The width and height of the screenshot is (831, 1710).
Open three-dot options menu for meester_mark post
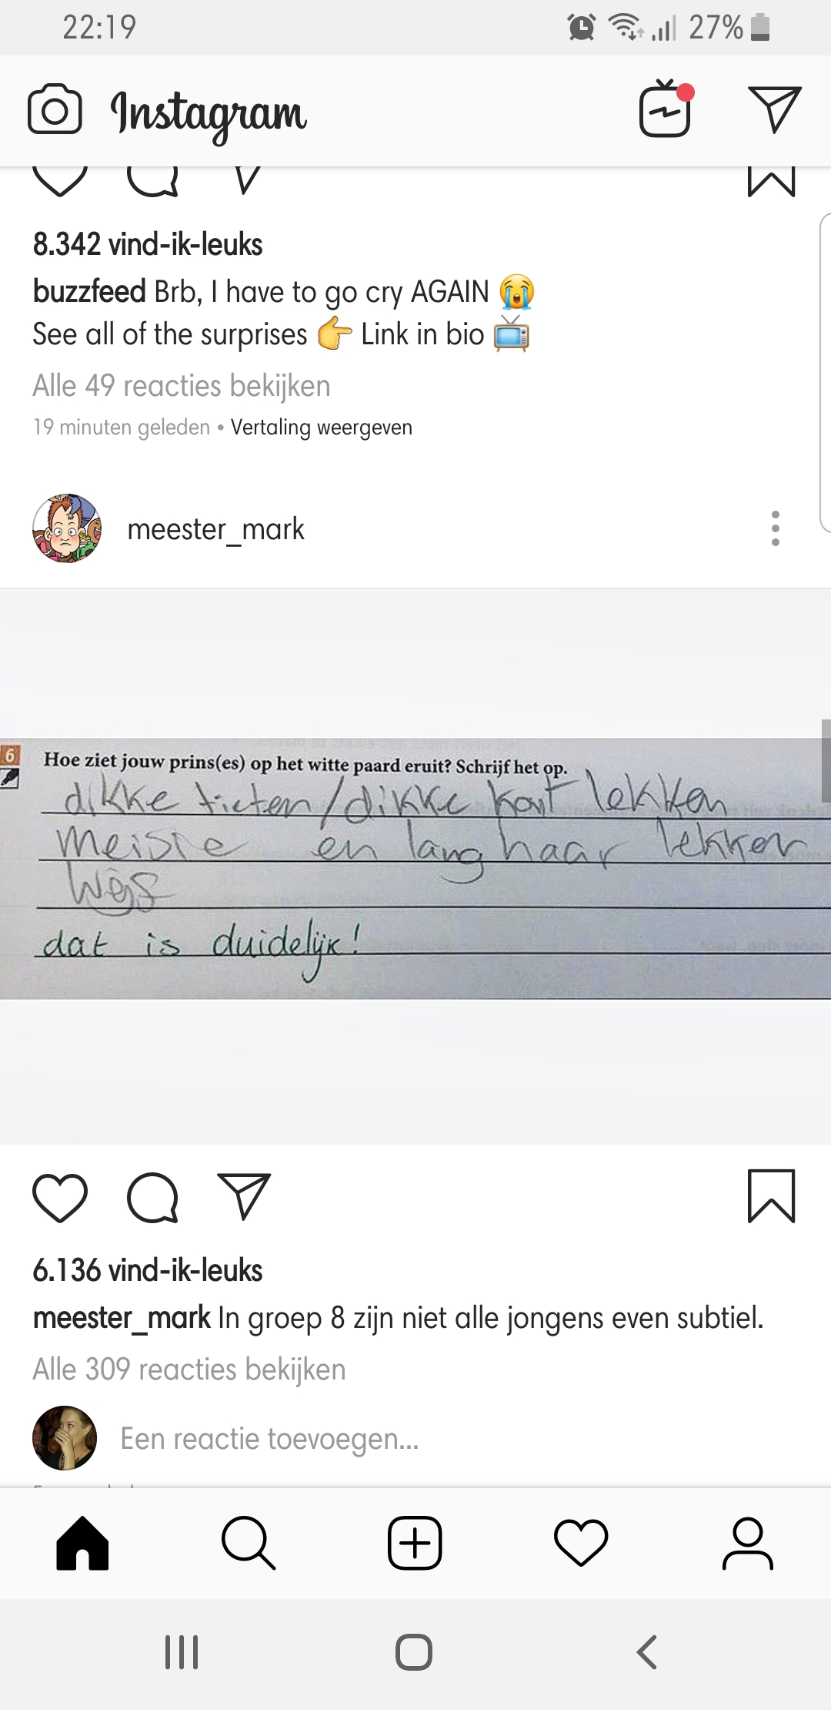point(776,528)
